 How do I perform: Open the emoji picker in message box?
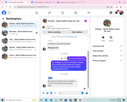[x=82, y=93]
